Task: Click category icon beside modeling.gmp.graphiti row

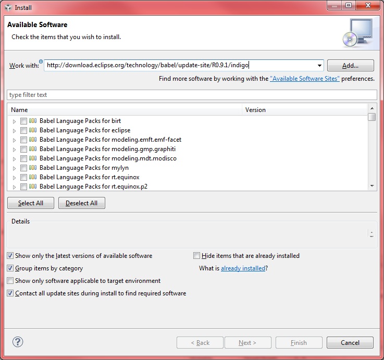Action: (33, 149)
